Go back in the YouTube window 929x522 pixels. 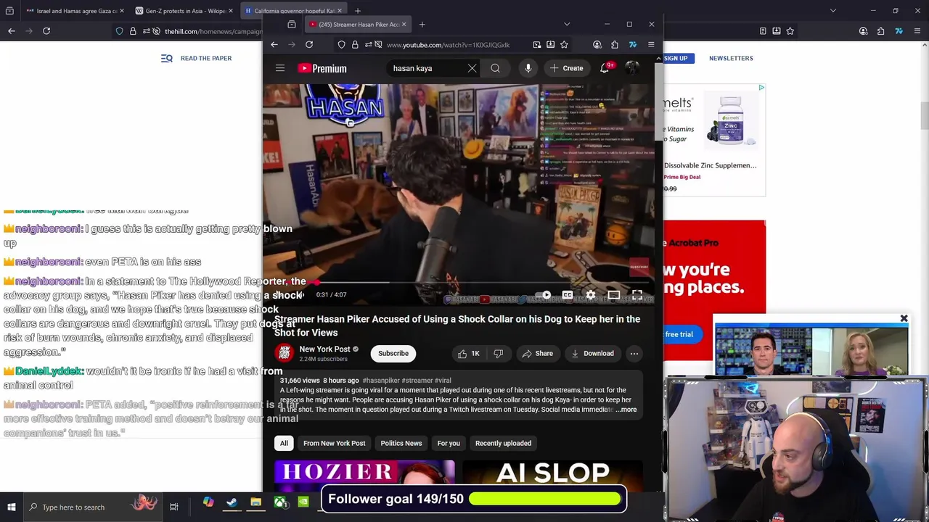pyautogui.click(x=274, y=45)
